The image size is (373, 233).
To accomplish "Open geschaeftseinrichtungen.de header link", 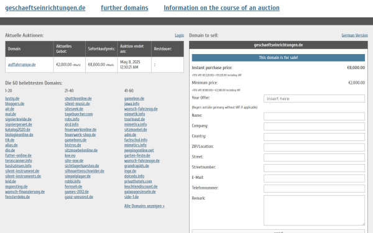I will pyautogui.click(x=45, y=8).
